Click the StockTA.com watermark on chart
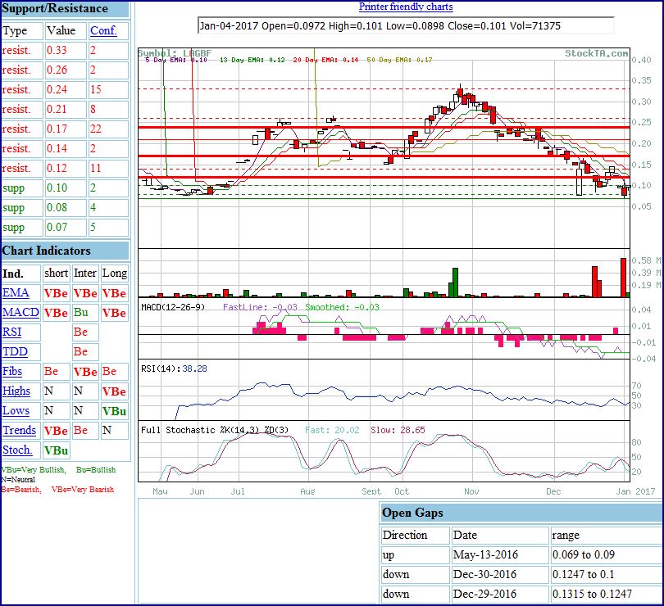This screenshot has width=664, height=606. point(597,53)
